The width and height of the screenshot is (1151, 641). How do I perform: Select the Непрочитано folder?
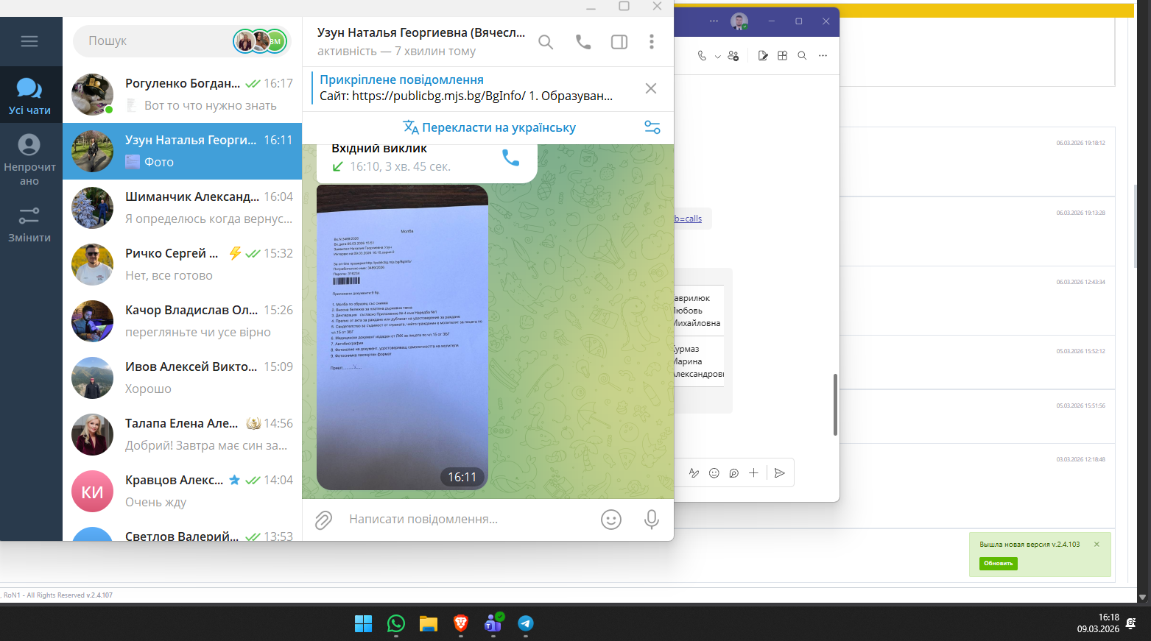[x=29, y=160]
